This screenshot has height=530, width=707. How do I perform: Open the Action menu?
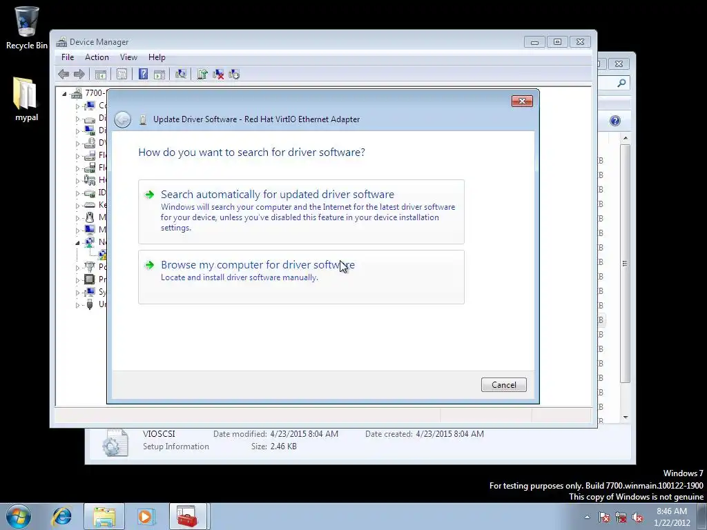pos(97,57)
